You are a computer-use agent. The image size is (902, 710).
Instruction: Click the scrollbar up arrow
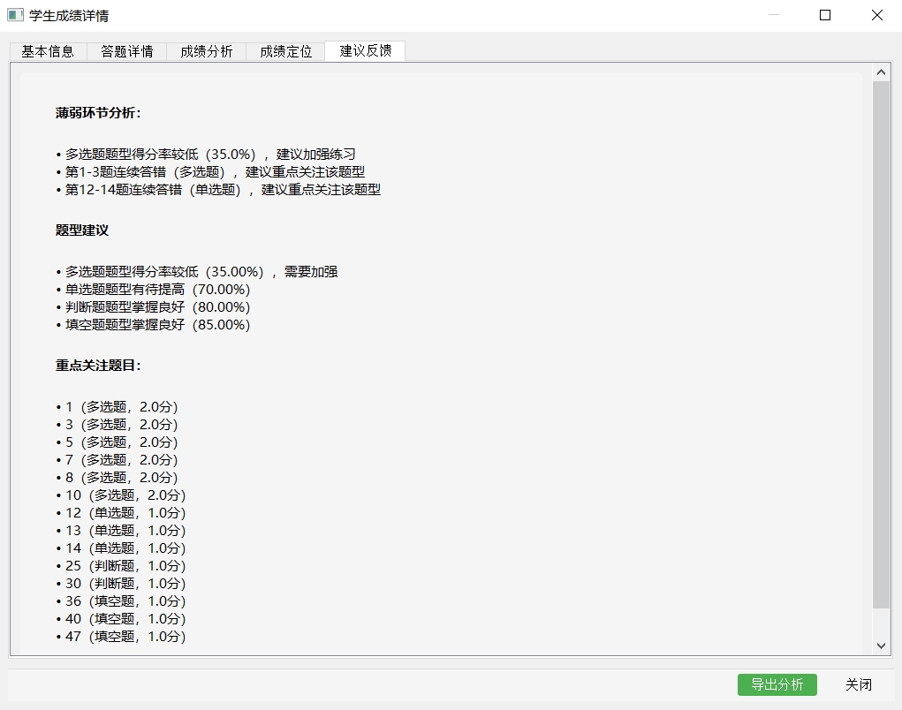click(x=881, y=72)
